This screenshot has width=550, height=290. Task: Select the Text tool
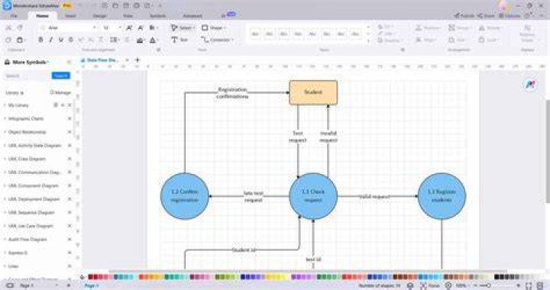tap(180, 40)
